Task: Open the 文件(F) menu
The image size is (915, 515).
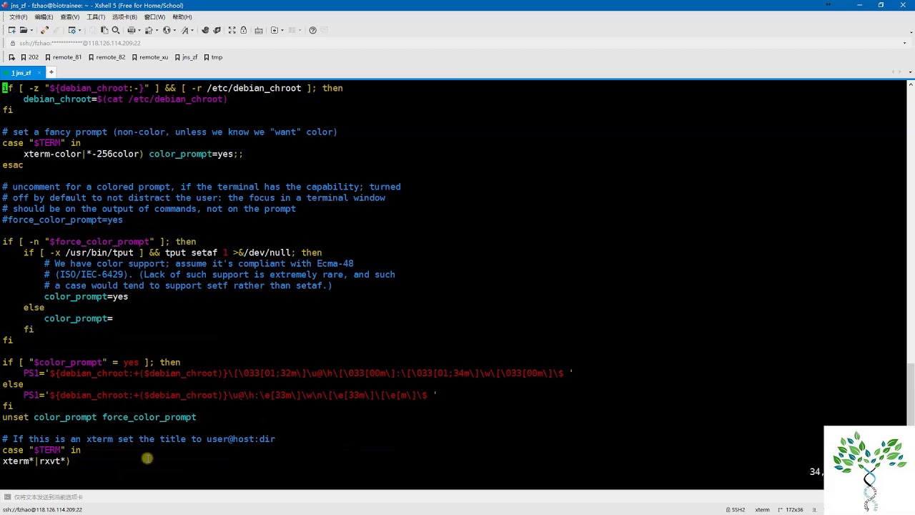Action: pyautogui.click(x=18, y=16)
